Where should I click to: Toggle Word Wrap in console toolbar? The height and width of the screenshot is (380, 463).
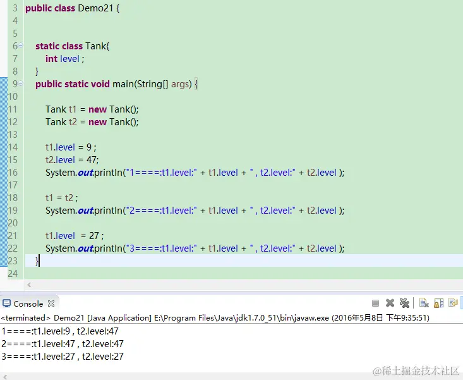pos(453,303)
